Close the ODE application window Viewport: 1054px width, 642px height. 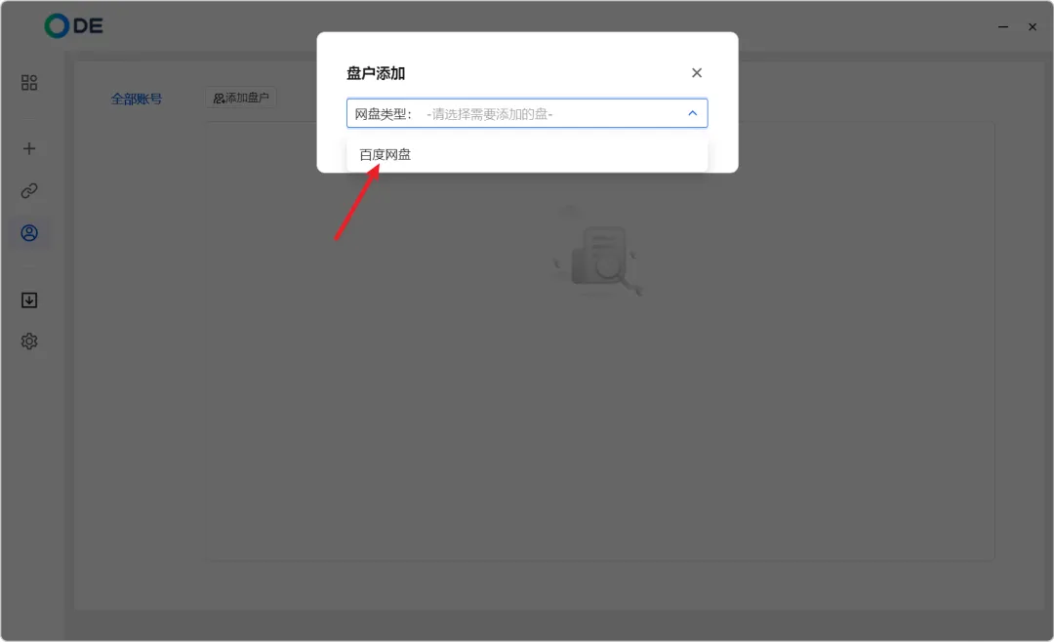click(1033, 27)
